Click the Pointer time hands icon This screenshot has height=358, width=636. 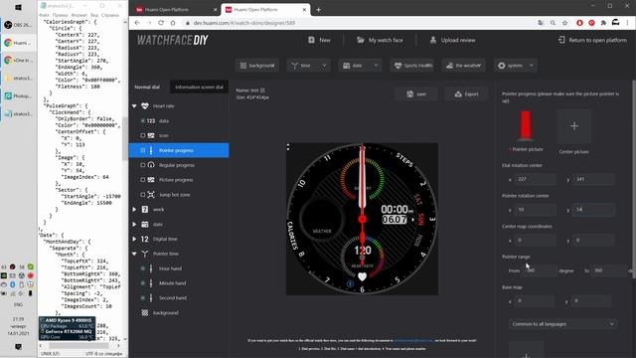145,254
